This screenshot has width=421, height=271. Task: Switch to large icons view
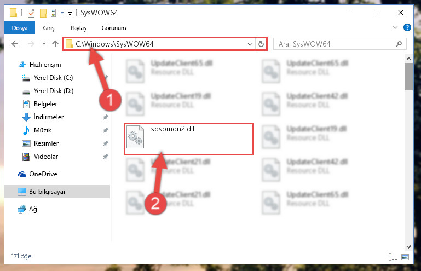tap(405, 257)
